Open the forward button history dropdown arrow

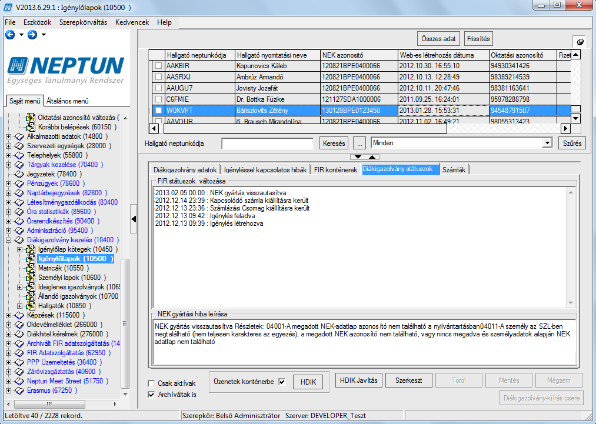click(x=44, y=35)
